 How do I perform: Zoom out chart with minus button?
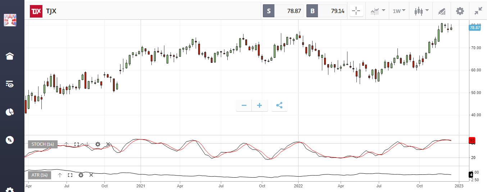(x=244, y=106)
